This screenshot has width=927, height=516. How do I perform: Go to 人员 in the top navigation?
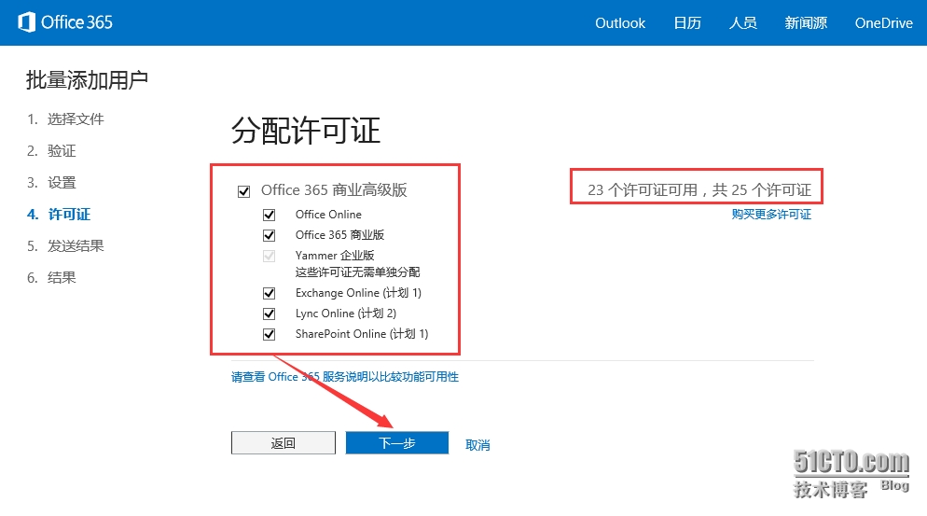(x=742, y=23)
